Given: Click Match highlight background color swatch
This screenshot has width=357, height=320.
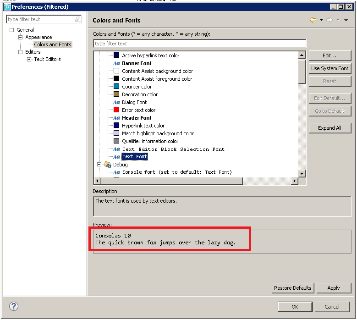Looking at the screenshot, I should [x=116, y=133].
